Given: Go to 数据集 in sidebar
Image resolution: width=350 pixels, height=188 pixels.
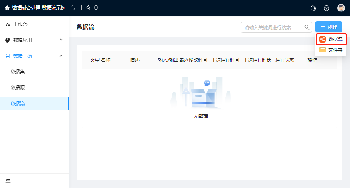Looking at the screenshot, I should pyautogui.click(x=18, y=71).
